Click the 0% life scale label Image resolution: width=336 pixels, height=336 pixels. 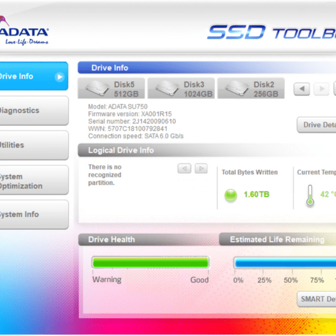238,280
